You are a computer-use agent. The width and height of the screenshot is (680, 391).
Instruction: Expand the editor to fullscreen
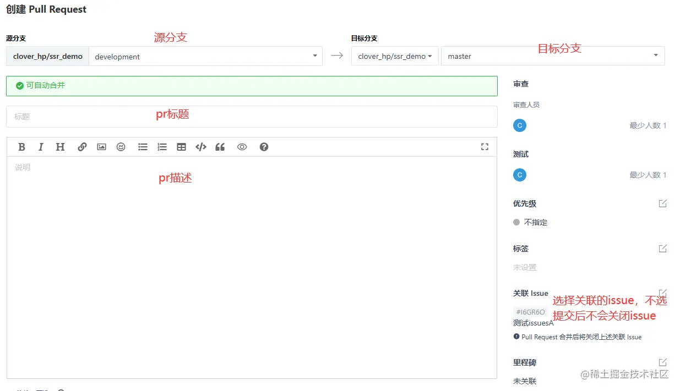click(x=485, y=147)
